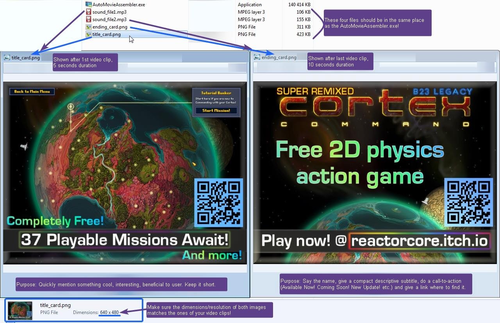Click the title_card.png file icon in list

click(x=89, y=34)
